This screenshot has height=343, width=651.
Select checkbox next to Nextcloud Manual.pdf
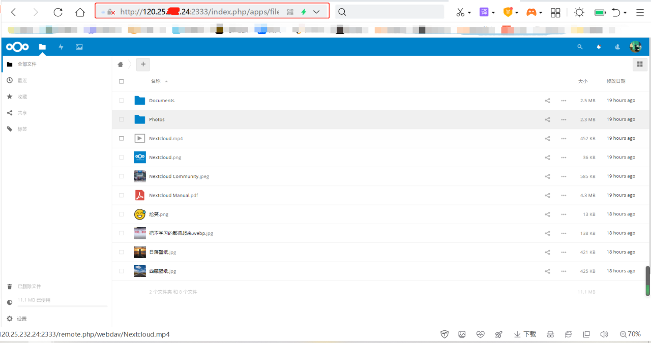tap(122, 195)
